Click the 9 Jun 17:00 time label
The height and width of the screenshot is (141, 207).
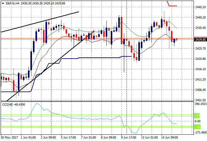click(x=129, y=138)
